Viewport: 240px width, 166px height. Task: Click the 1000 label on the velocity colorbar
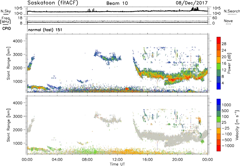tap(226, 105)
